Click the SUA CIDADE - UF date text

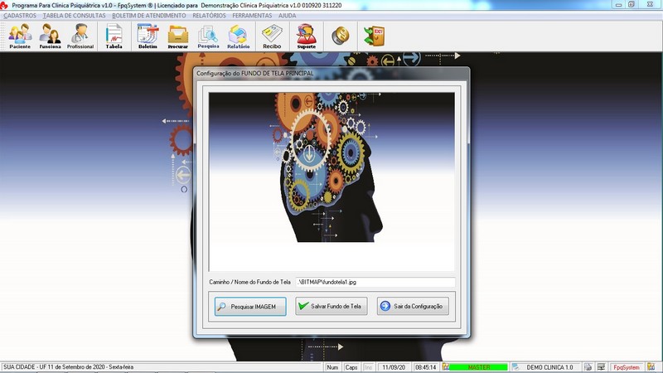tap(69, 367)
